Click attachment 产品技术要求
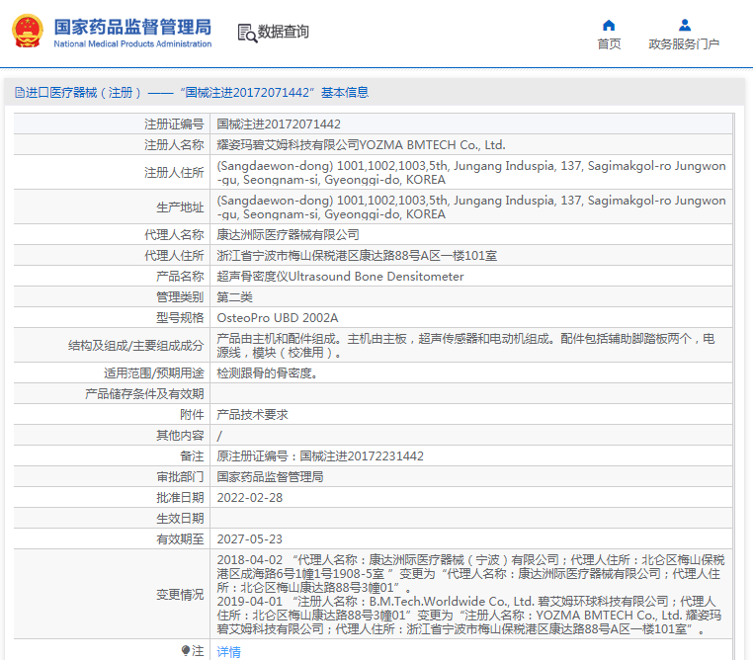Image resolution: width=753 pixels, height=660 pixels. [x=253, y=415]
